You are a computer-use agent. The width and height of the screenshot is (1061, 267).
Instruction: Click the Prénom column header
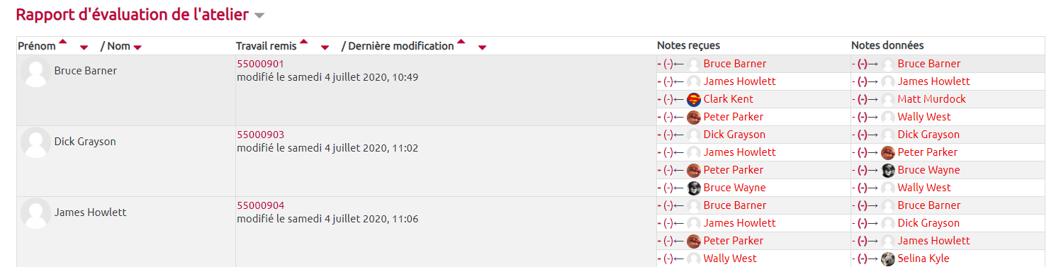(37, 46)
